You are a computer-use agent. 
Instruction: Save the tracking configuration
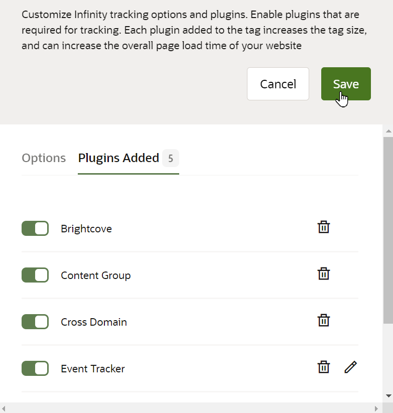pos(346,84)
